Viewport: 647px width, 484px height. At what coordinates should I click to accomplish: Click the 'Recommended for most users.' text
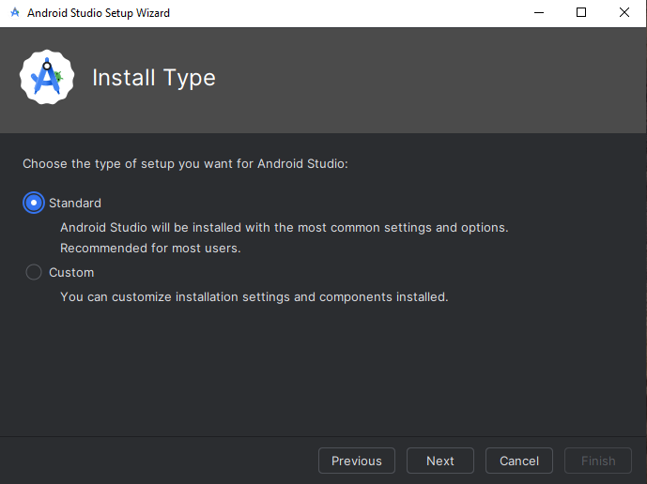click(x=150, y=249)
